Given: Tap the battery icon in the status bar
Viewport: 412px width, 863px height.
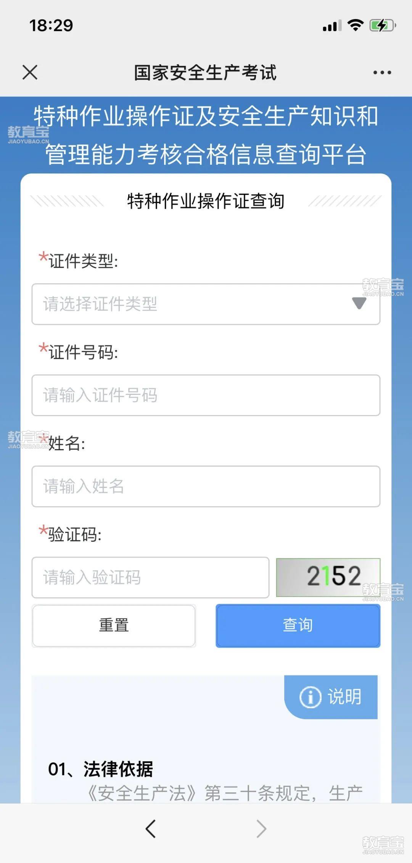Looking at the screenshot, I should [x=383, y=26].
